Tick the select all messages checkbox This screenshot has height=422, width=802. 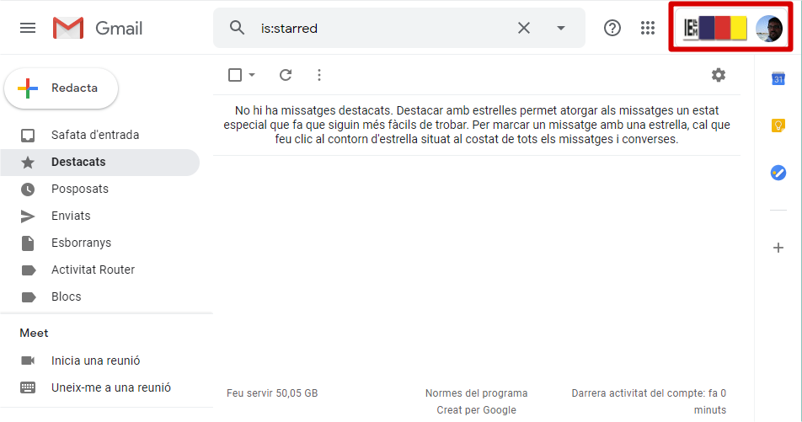click(235, 75)
